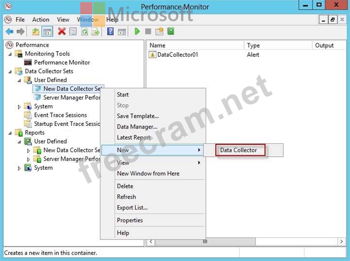Click the DataCollector01 alert icon
Image resolution: width=350 pixels, height=261 pixels.
(x=152, y=54)
